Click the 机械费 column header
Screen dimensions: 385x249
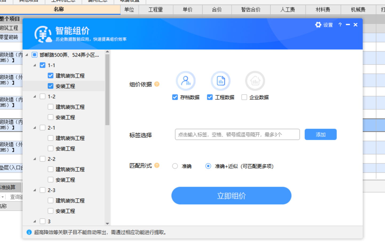[358, 10]
